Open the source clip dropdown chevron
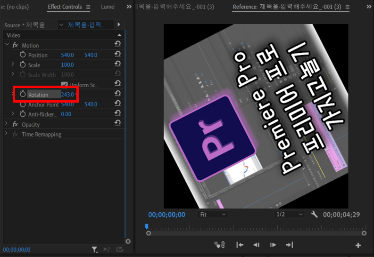The image size is (374, 257). 61,25
